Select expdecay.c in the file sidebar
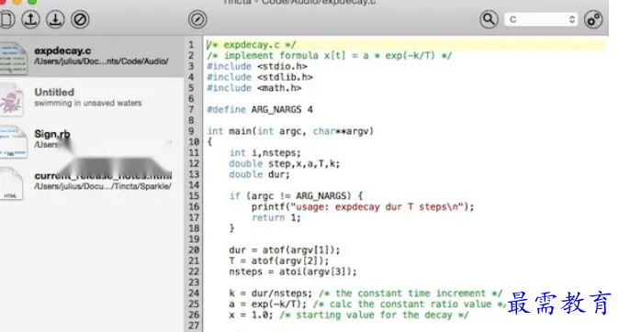 (92, 56)
